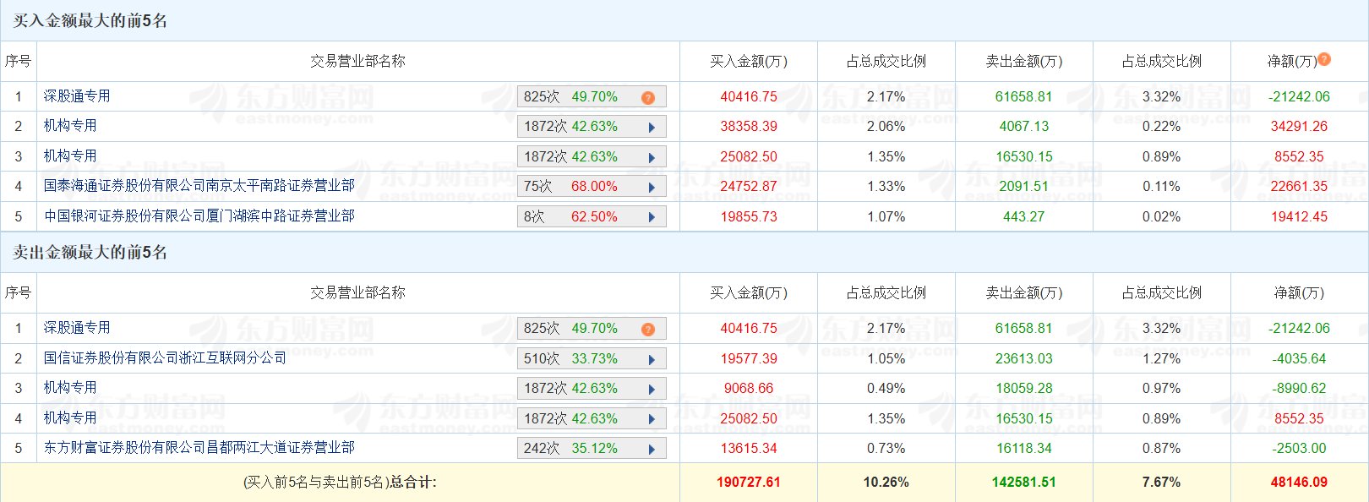Viewport: 1369px width, 502px height.
Task: Open 国泰海通证券南京太平南路证券营业部 link
Action: [199, 185]
